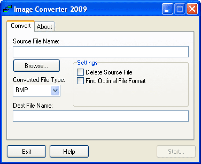Click the greyed-out Start... button
201x164 pixels.
(x=176, y=152)
